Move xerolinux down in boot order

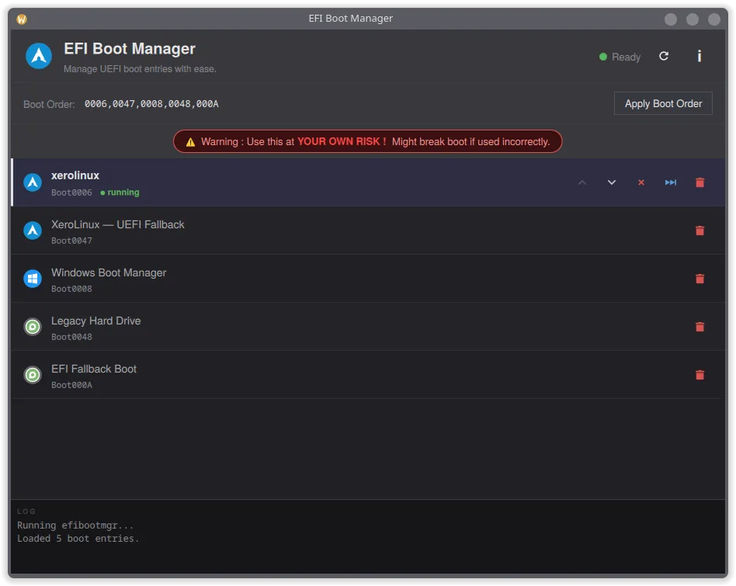click(x=611, y=182)
